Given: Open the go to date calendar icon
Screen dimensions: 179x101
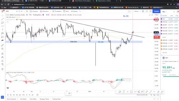Looking at the screenshot, I should click(x=37, y=95).
